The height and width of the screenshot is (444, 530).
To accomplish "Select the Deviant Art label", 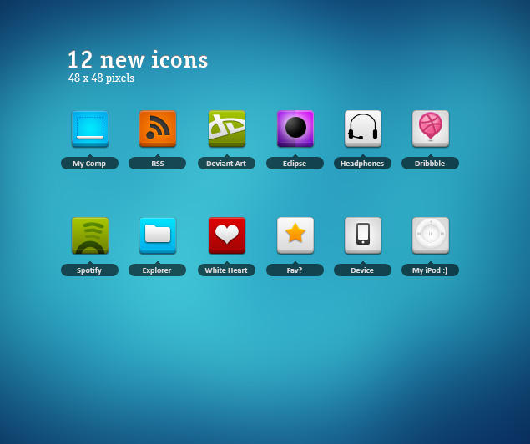I will (x=226, y=164).
